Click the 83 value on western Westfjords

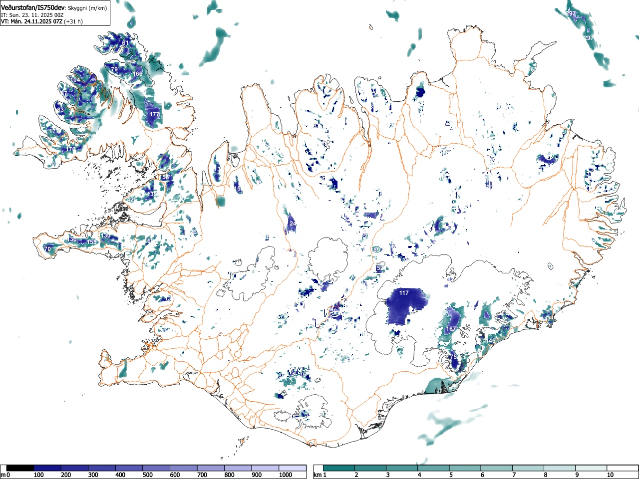[x=61, y=110]
